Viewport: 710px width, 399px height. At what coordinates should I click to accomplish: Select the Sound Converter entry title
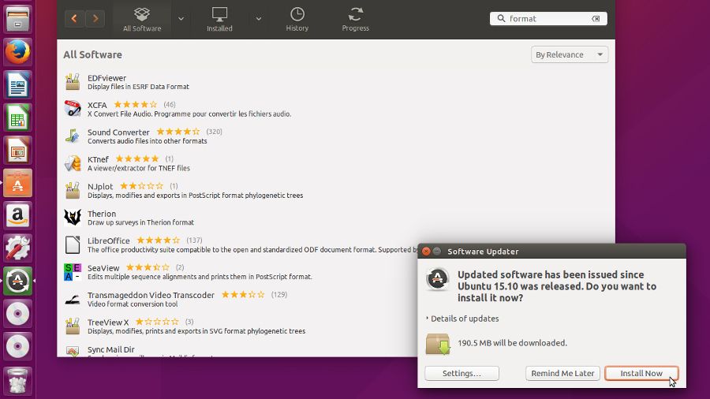click(118, 132)
